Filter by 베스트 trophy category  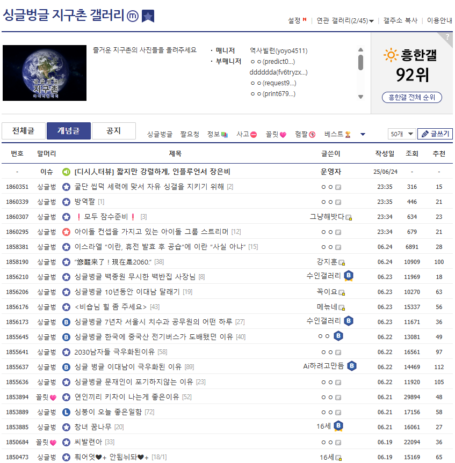click(x=337, y=134)
